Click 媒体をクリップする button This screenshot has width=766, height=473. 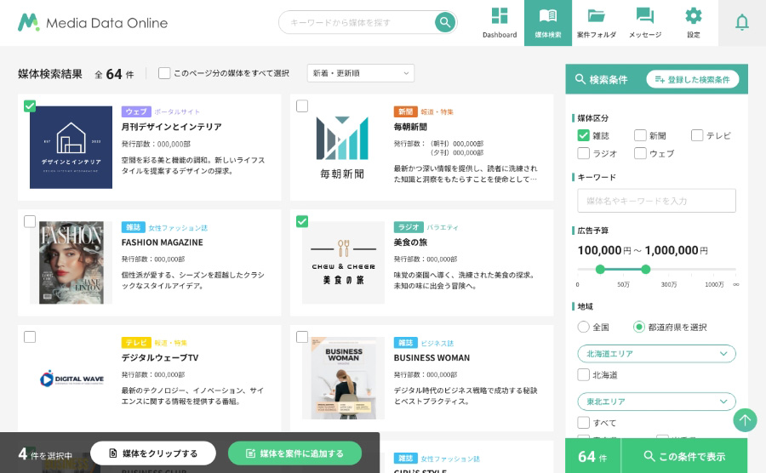153,453
